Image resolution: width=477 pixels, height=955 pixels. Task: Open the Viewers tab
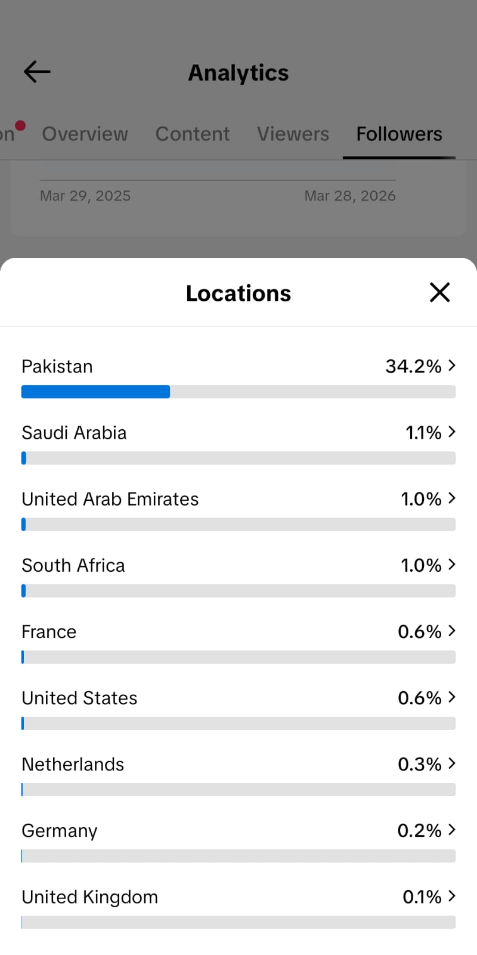coord(293,134)
